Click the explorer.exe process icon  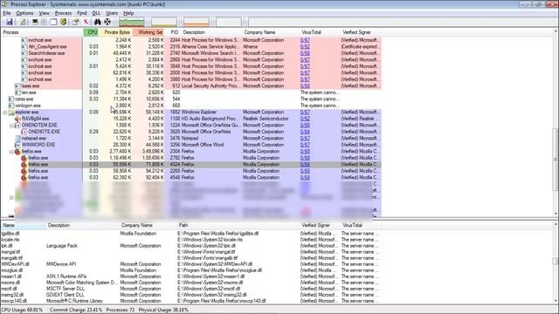(x=11, y=113)
